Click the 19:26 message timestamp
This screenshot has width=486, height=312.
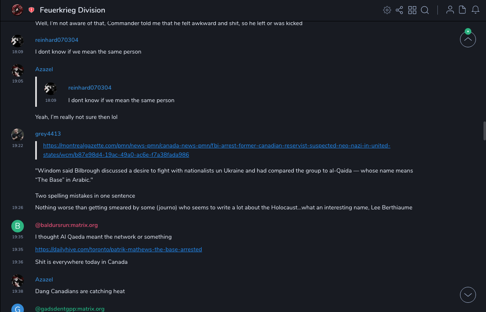(x=18, y=207)
